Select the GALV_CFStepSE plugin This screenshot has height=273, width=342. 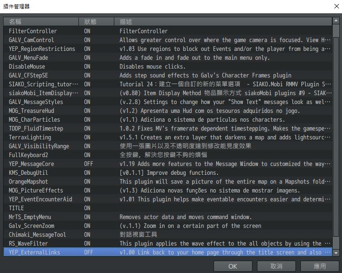click(168, 75)
